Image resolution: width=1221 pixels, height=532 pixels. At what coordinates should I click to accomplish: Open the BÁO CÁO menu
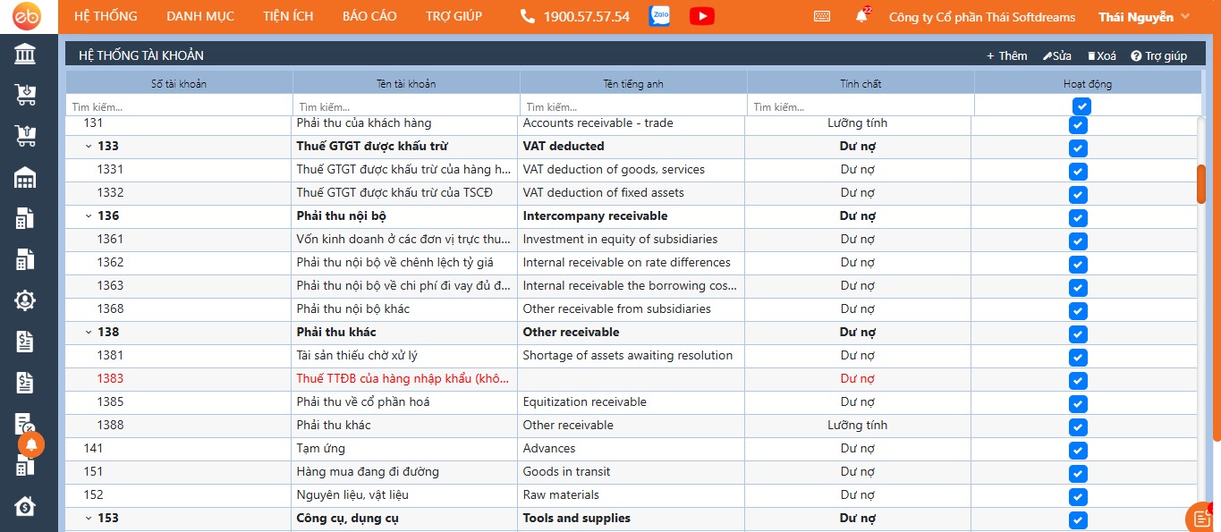(x=369, y=16)
